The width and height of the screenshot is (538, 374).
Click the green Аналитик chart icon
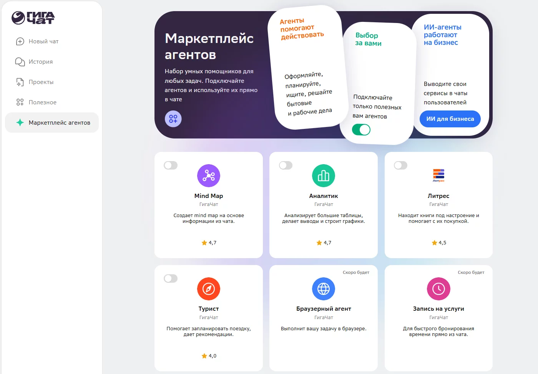(x=323, y=176)
